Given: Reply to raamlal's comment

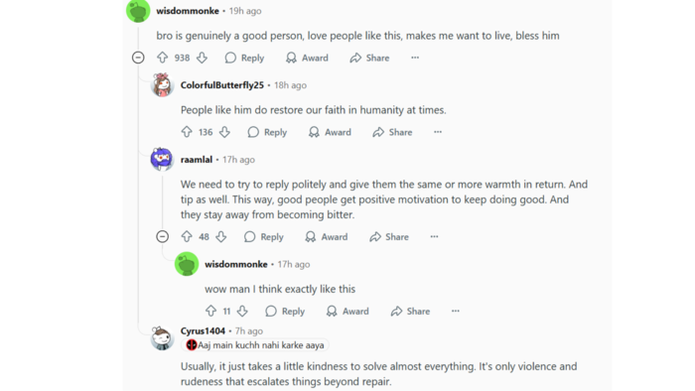Looking at the screenshot, I should coord(264,237).
